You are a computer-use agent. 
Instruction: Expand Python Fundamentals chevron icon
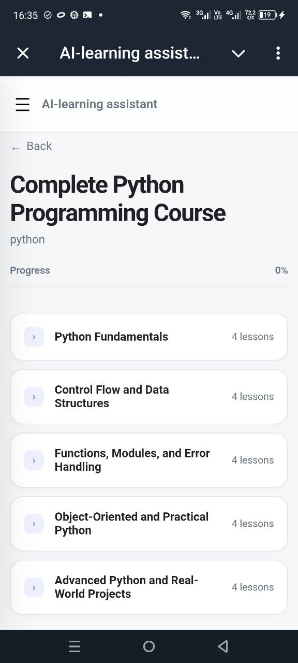click(x=34, y=337)
